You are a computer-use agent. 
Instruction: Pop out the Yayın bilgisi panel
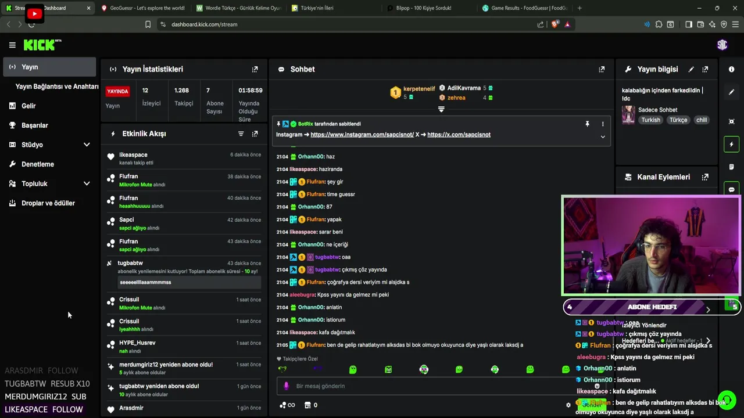[x=705, y=69]
